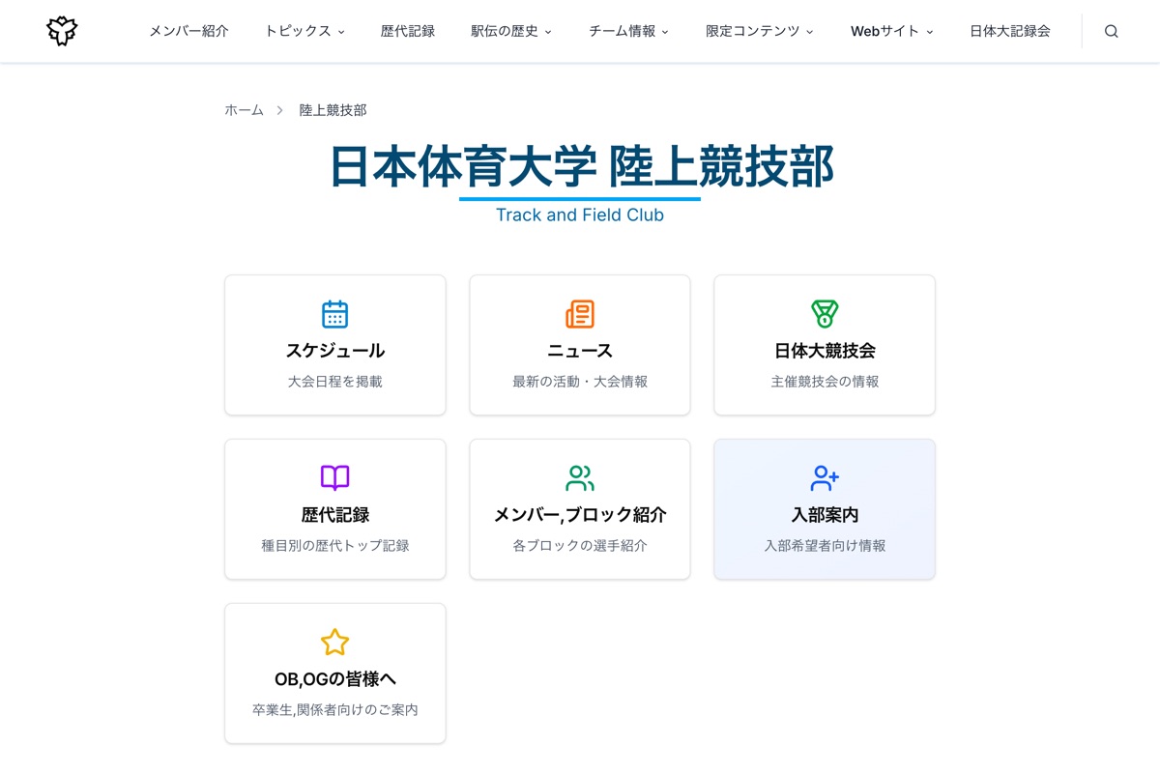1160x773 pixels.
Task: Open the メンバー,ブロック紹介 card title
Action: click(580, 515)
